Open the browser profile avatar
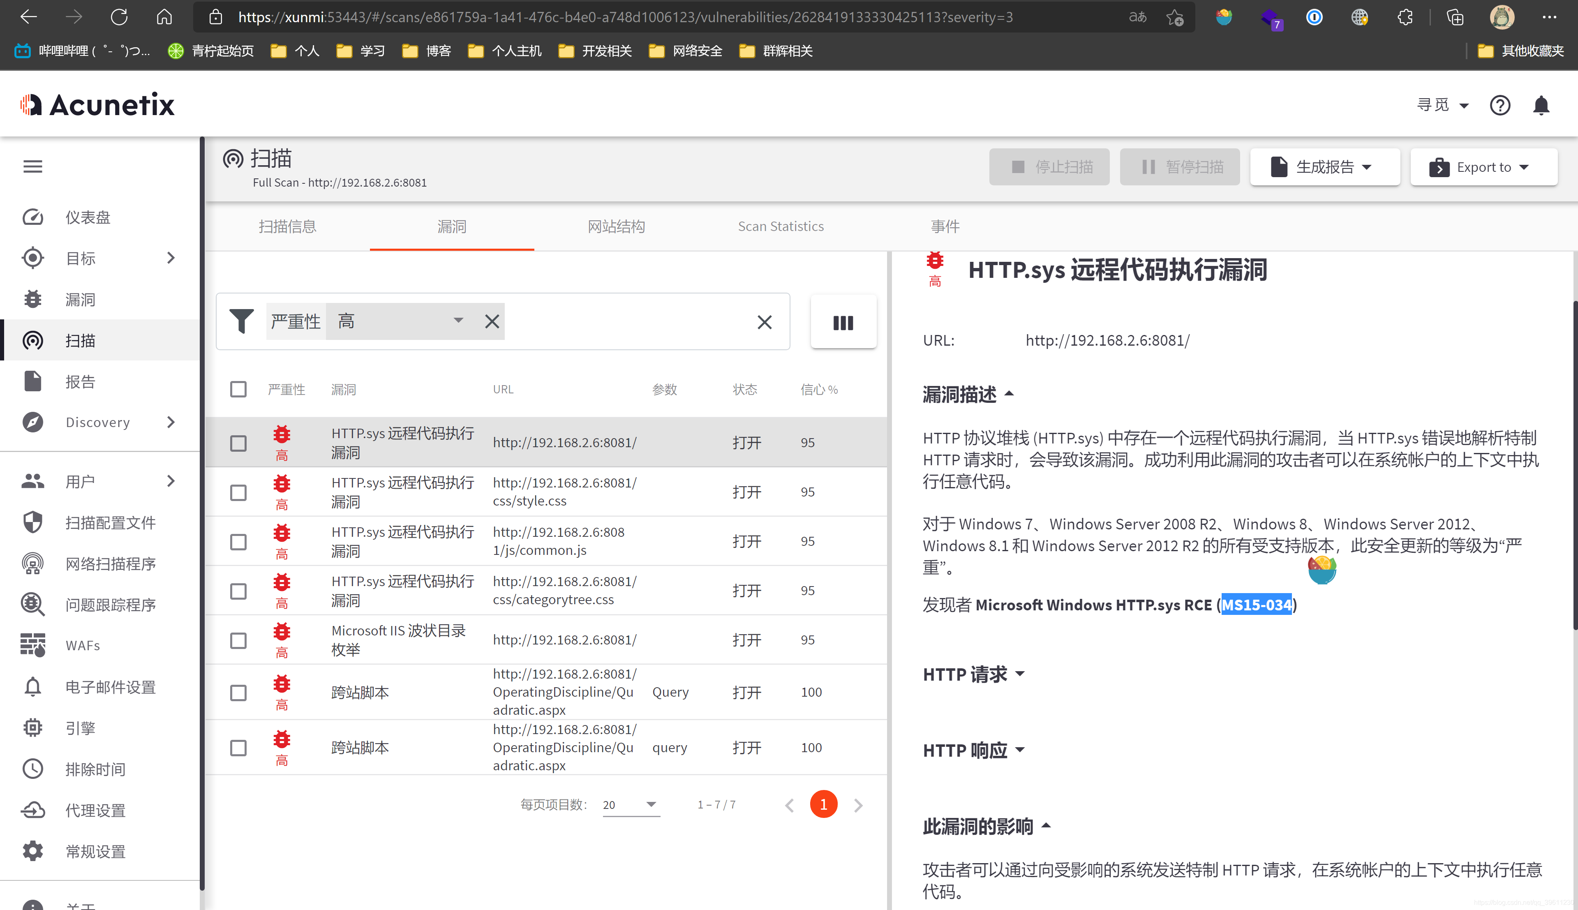 coord(1502,18)
